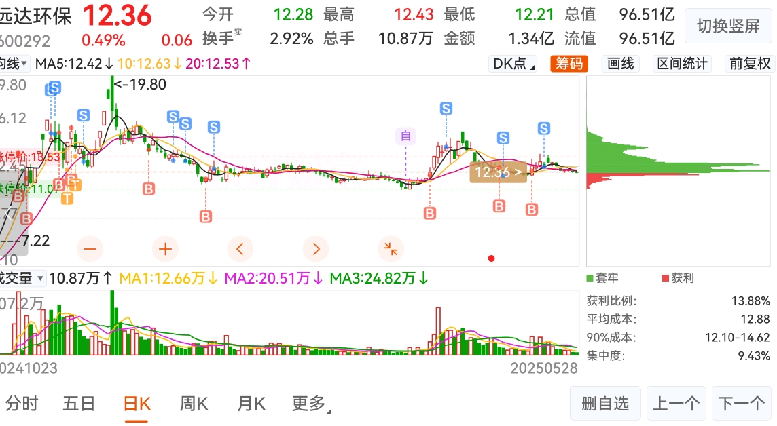Expand the 更多 period options
Screen dimensions: 777x426
(x=311, y=404)
